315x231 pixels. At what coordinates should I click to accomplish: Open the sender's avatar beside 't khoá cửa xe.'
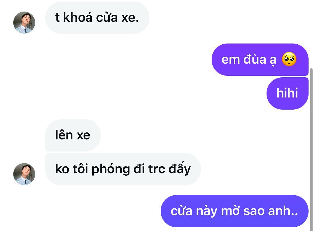pos(24,23)
